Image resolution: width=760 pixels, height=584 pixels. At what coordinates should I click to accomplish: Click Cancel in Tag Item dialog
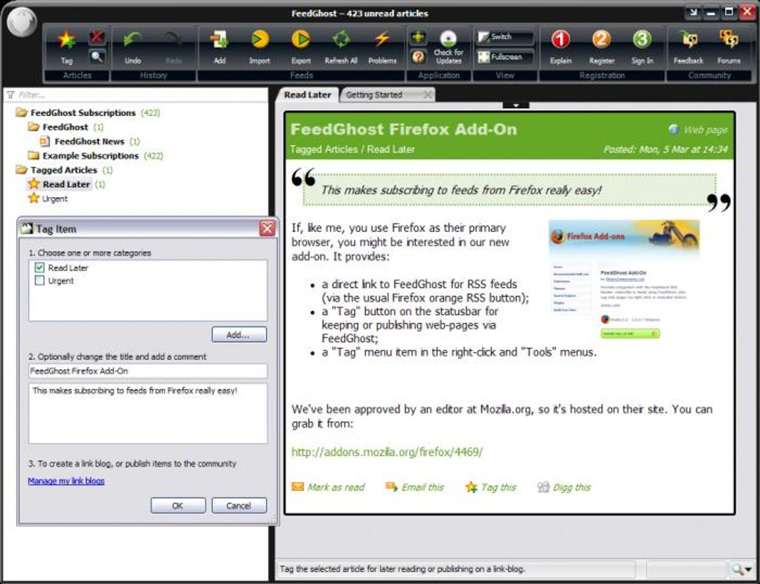(239, 506)
